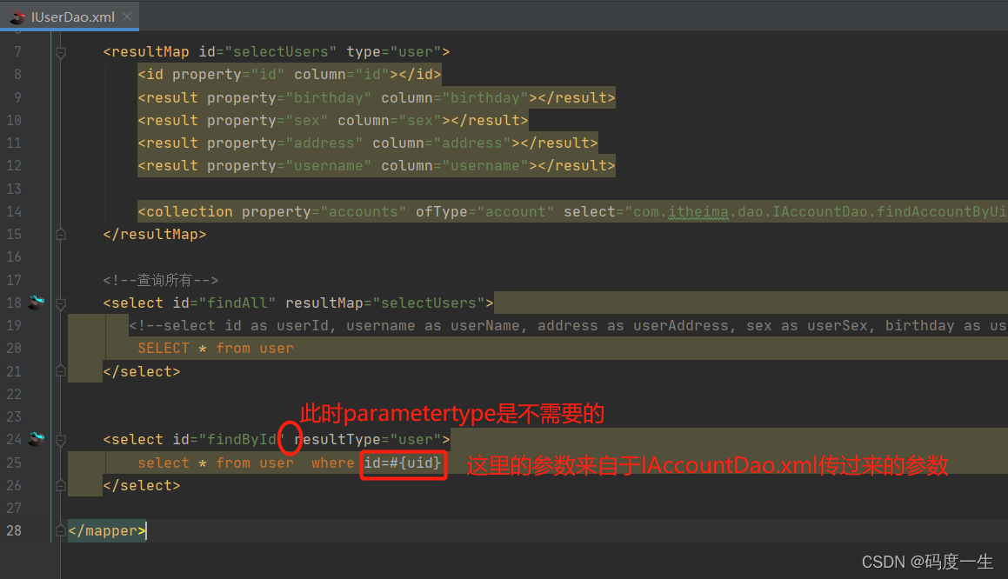Click the collection property "accounts" value

tap(364, 211)
